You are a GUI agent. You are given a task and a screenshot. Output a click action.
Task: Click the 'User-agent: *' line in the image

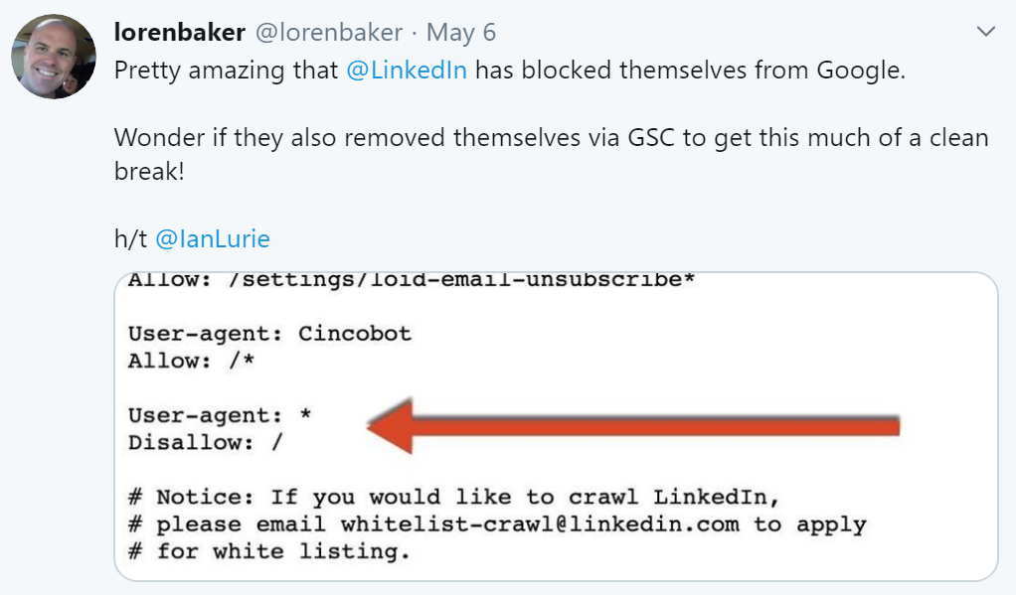point(221,415)
